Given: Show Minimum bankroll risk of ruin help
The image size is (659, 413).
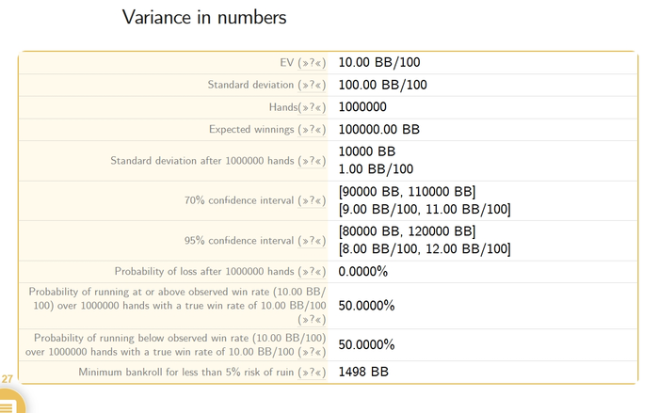Looking at the screenshot, I should click(312, 373).
